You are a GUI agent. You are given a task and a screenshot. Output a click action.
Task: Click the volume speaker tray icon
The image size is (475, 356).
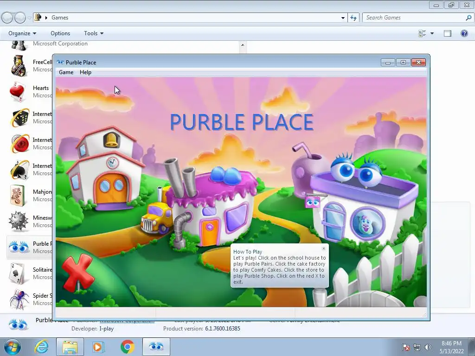(428, 347)
